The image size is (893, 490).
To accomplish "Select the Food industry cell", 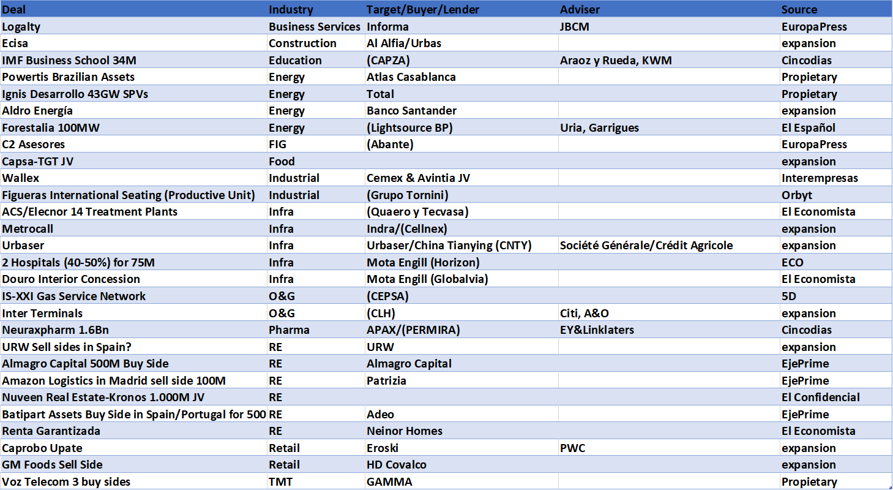I will 316,161.
